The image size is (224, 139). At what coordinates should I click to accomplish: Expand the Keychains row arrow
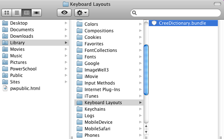[140, 109]
